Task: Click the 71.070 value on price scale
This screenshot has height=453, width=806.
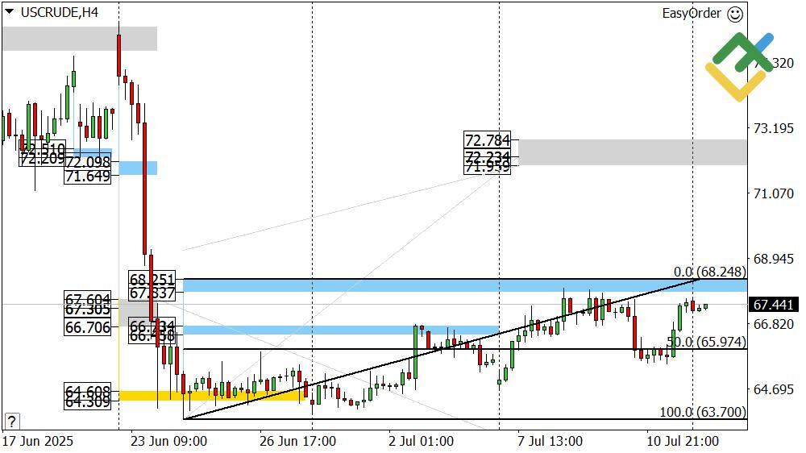Action: (x=773, y=193)
